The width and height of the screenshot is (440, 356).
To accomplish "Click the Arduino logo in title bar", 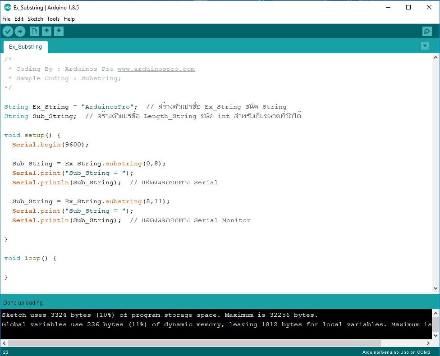I will [6, 7].
